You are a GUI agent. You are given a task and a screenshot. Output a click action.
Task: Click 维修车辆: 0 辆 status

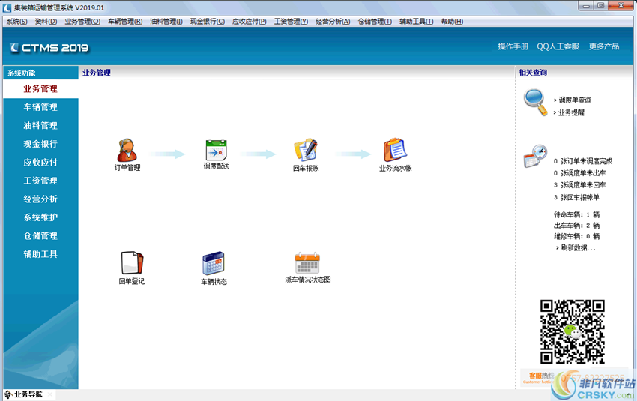[576, 236]
